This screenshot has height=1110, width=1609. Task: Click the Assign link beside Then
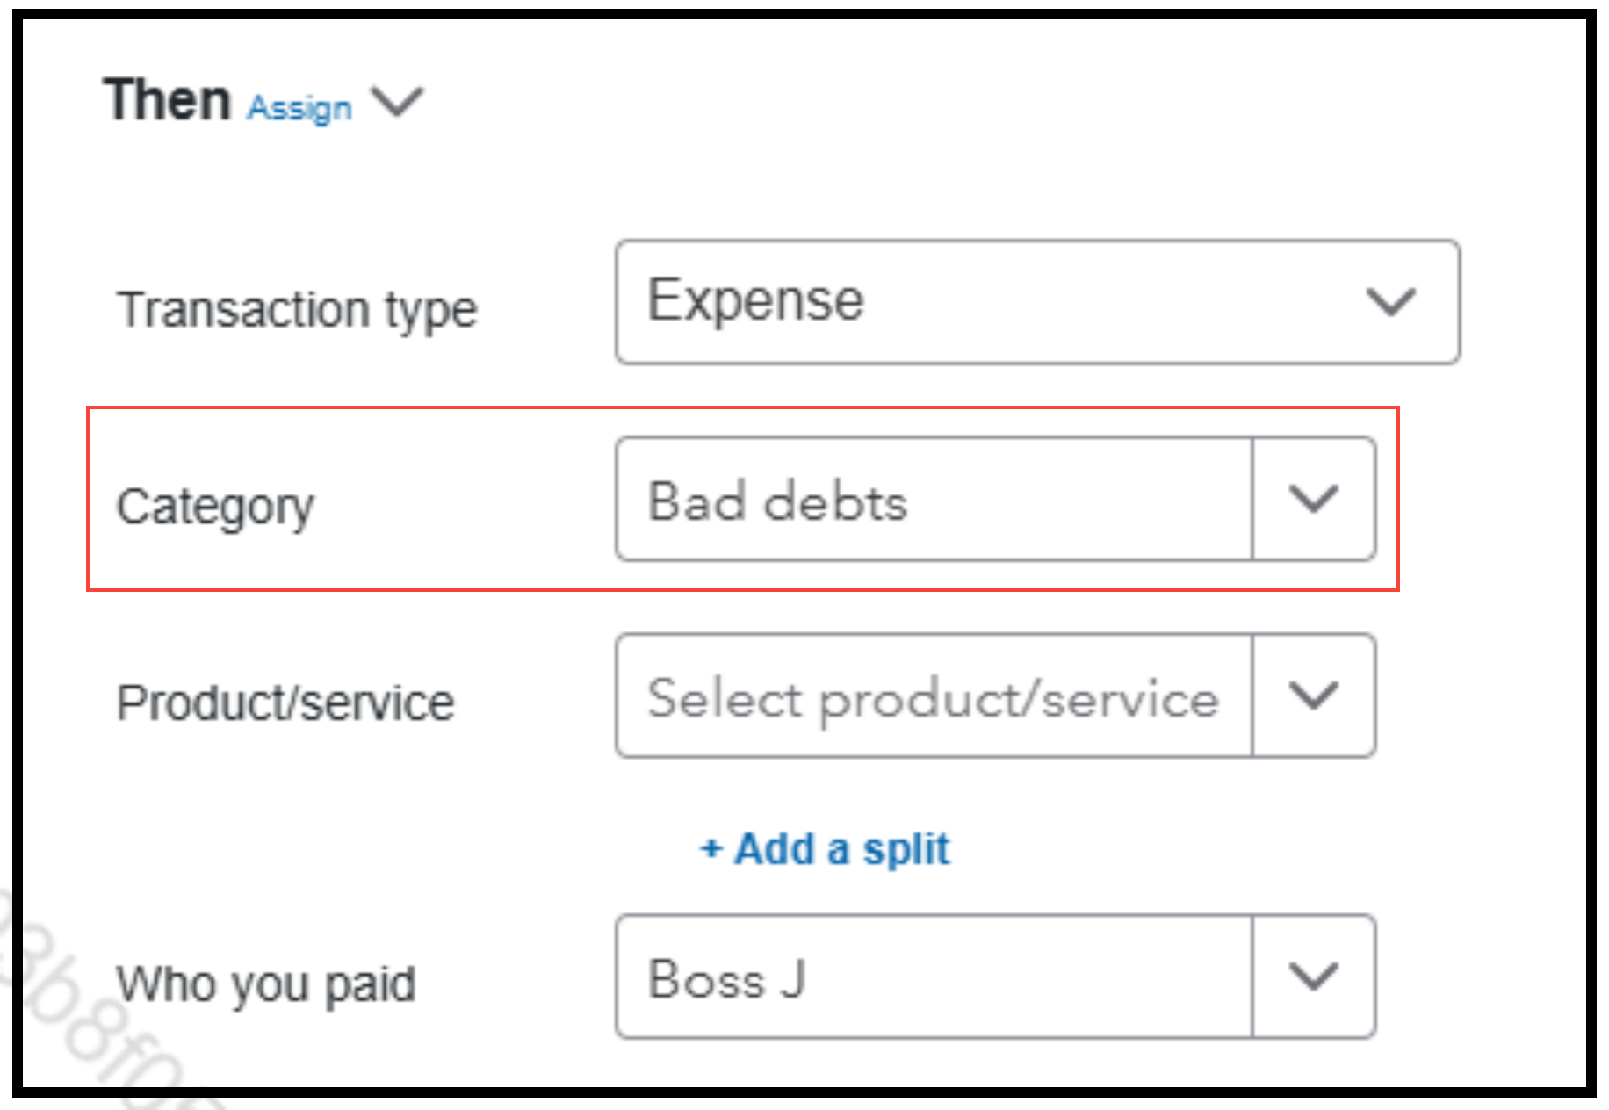pyautogui.click(x=299, y=108)
